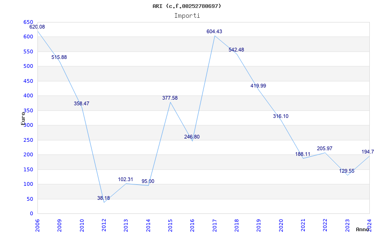The height and width of the screenshot is (234, 374).
Task: Click the Euro y-axis title
Action: (23, 118)
